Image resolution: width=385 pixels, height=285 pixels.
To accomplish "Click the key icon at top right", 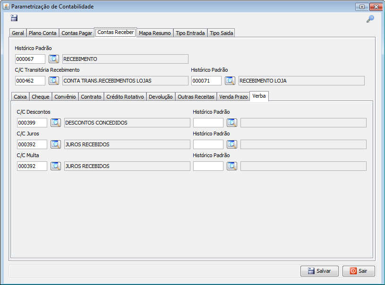I will [x=370, y=19].
